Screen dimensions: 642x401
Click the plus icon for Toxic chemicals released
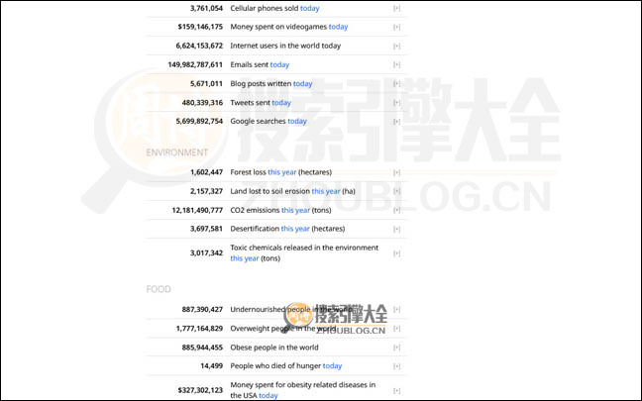[397, 252]
